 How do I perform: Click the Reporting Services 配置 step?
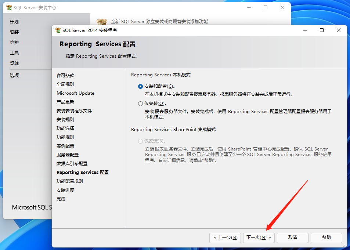(83, 173)
